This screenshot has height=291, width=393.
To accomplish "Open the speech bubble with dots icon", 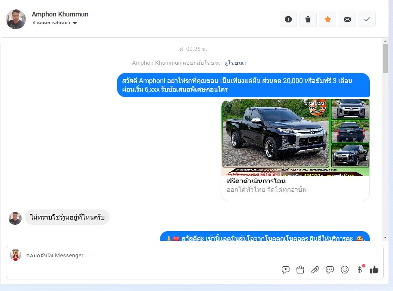I will pos(330,270).
